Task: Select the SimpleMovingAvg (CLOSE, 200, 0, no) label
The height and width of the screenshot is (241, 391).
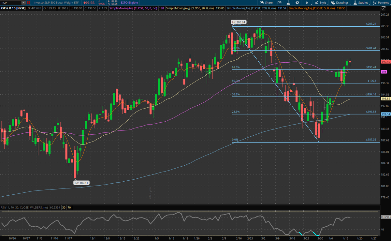Action: click(x=251, y=8)
